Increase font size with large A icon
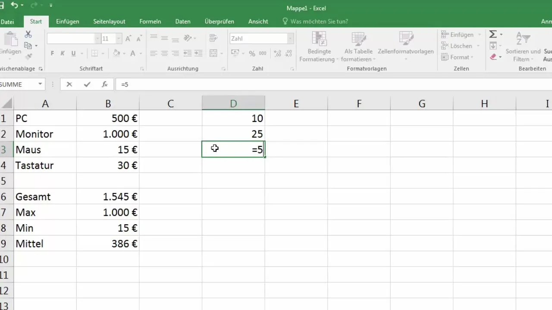Viewport: 552px width, 310px height. [128, 39]
